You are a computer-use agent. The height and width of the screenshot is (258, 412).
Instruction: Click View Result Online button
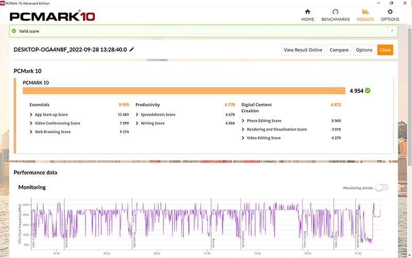click(x=303, y=50)
